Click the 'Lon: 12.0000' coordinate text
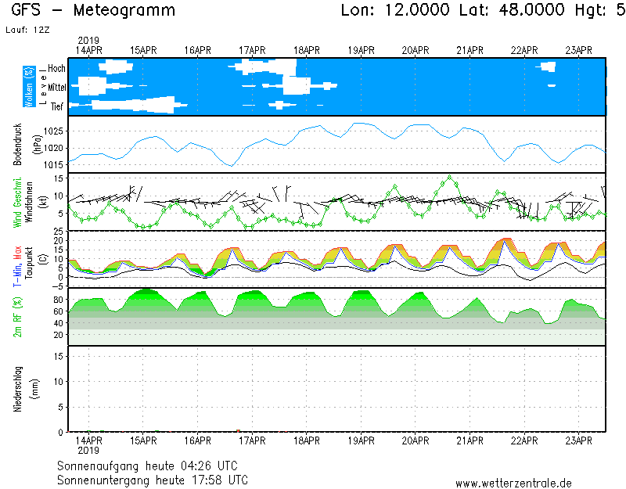This screenshot has height=489, width=626. click(395, 10)
